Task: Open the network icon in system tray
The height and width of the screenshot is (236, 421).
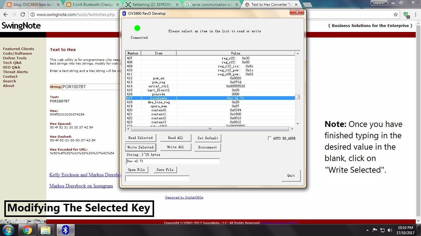Action: tap(382, 230)
